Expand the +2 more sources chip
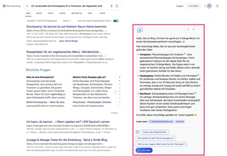Screen dimensions: 227x156 coord(180,121)
